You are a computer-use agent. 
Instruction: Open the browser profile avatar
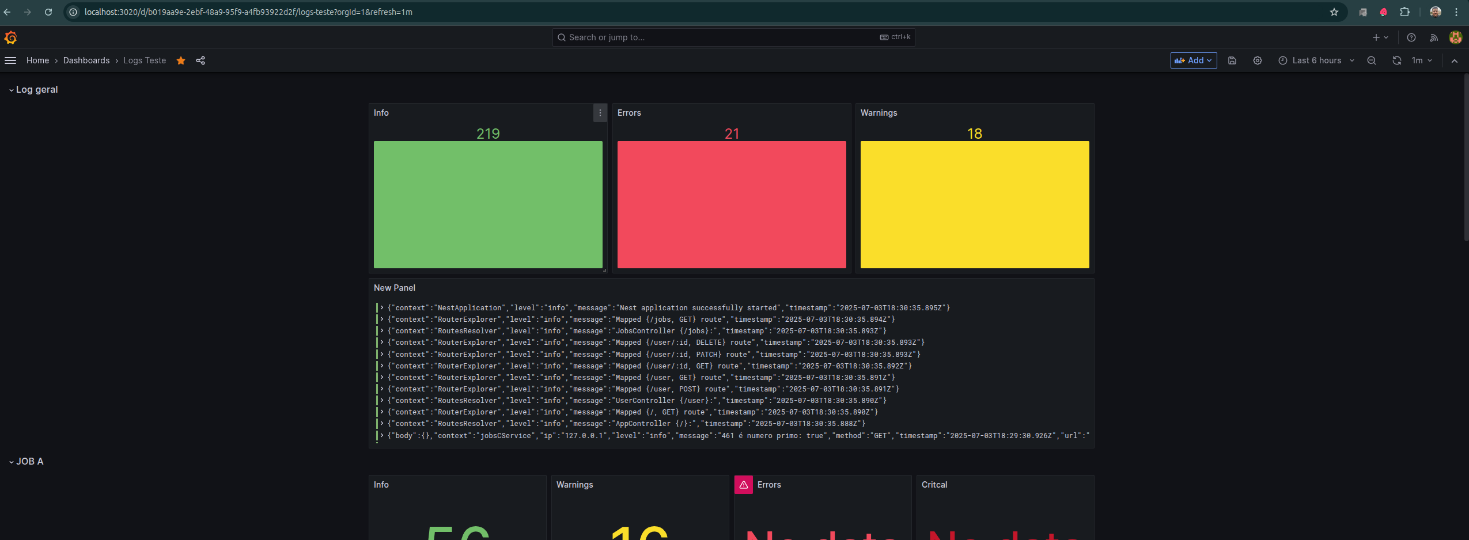1436,12
